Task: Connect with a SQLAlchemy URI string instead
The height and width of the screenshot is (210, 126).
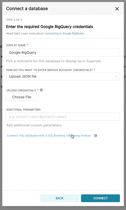Action: pos(49,135)
